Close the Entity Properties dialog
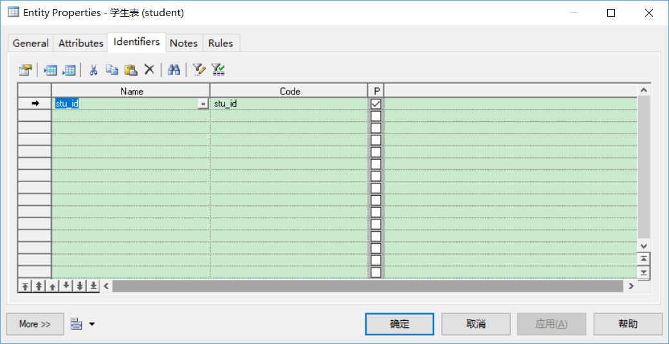669x344 pixels. (x=649, y=13)
